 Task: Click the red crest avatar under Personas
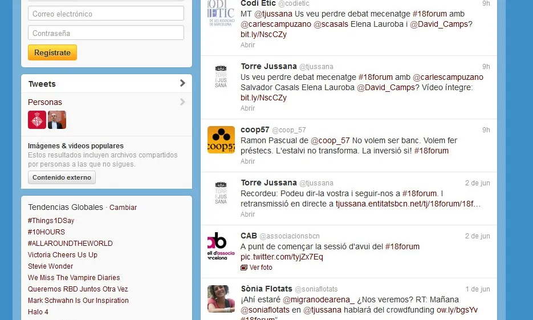tap(37, 120)
